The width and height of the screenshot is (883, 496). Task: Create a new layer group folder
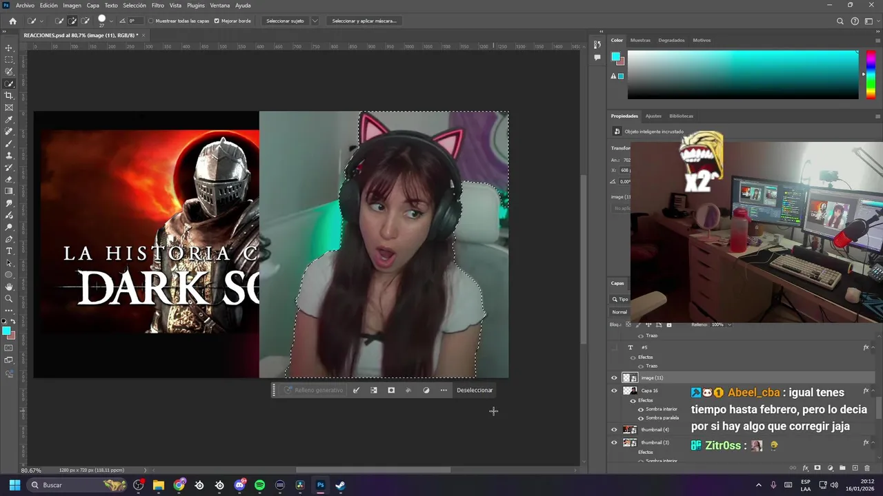pos(842,468)
